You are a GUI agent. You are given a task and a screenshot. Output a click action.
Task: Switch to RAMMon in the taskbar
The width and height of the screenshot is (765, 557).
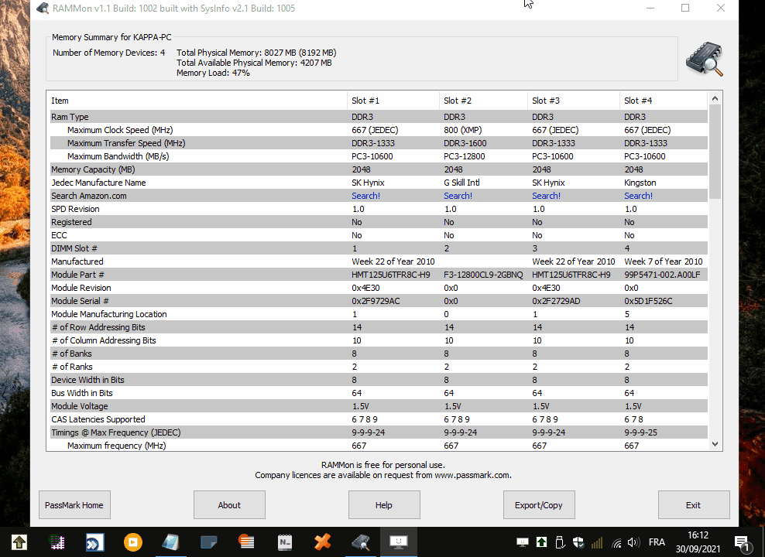point(361,542)
